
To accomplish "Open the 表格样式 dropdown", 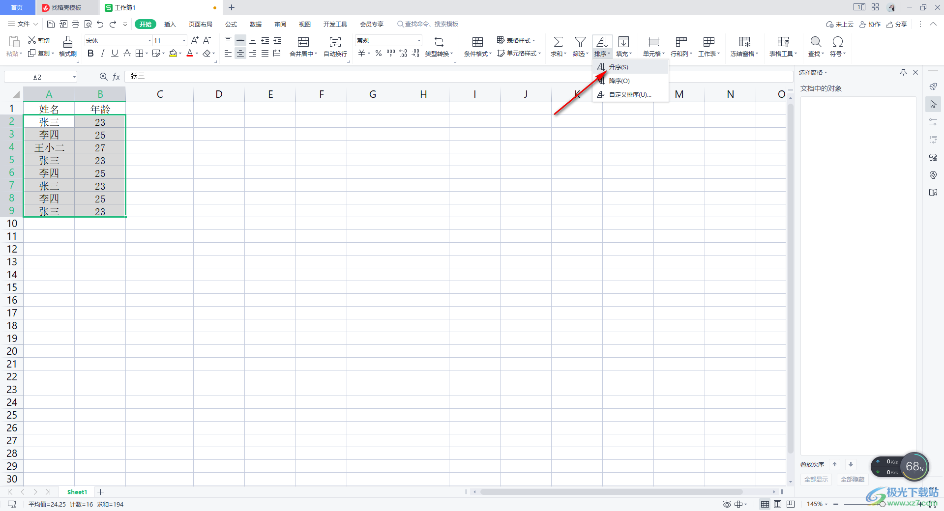I will click(516, 40).
